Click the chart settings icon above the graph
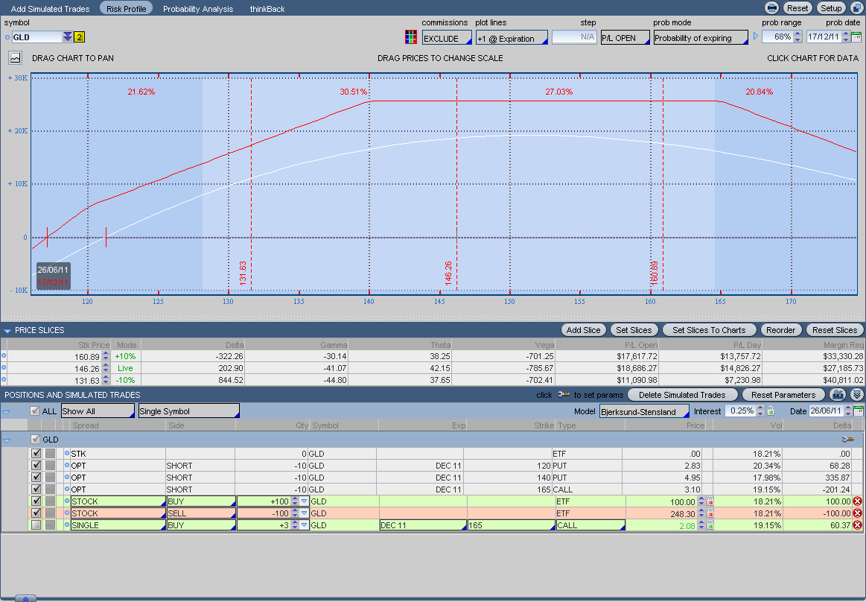The image size is (866, 602). (15, 57)
